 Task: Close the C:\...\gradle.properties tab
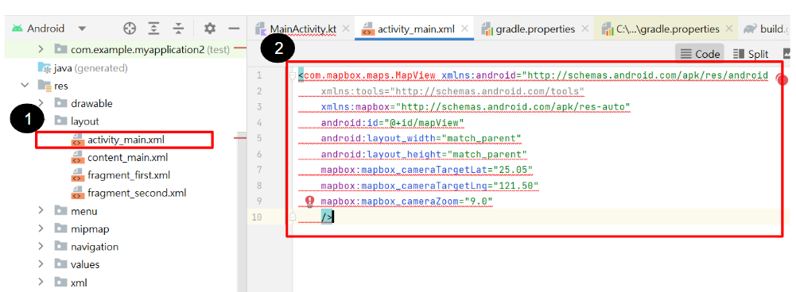point(729,29)
